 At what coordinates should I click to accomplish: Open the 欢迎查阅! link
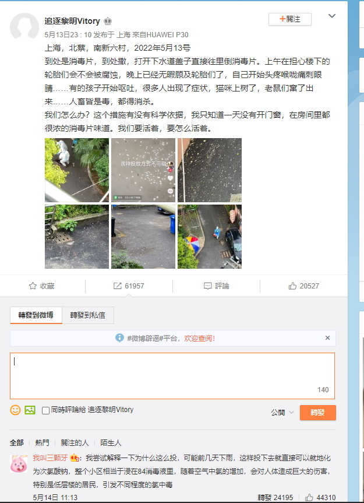click(x=199, y=338)
